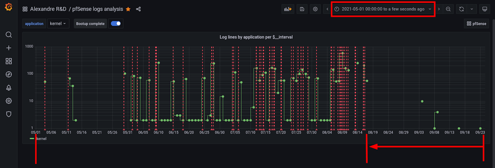Open the Explore compass icon
Image resolution: width=495 pixels, height=168 pixels.
click(x=9, y=74)
